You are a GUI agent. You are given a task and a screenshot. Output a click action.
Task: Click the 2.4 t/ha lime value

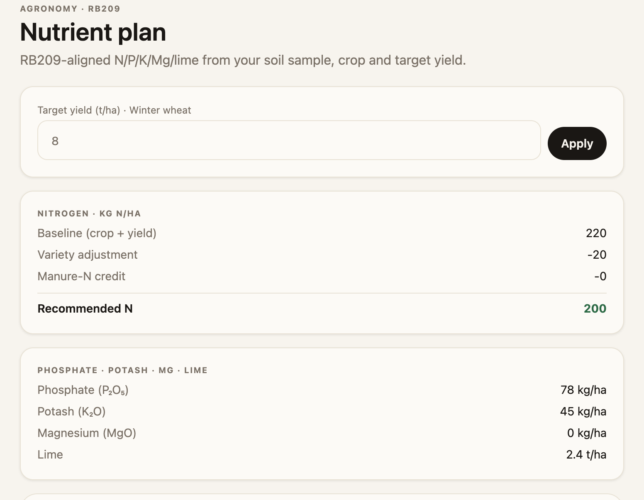(586, 454)
